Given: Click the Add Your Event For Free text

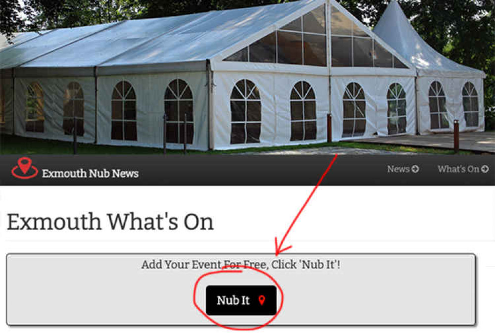Looking at the screenshot, I should (x=204, y=265).
